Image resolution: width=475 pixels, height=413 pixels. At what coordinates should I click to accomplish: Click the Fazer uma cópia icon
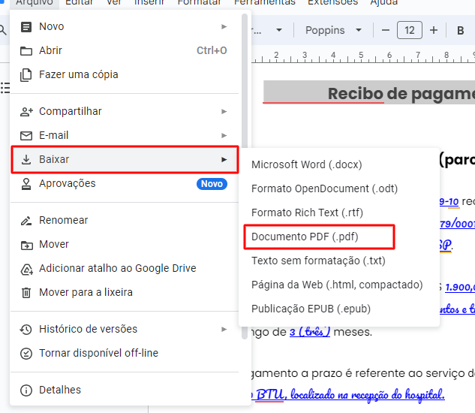click(26, 74)
